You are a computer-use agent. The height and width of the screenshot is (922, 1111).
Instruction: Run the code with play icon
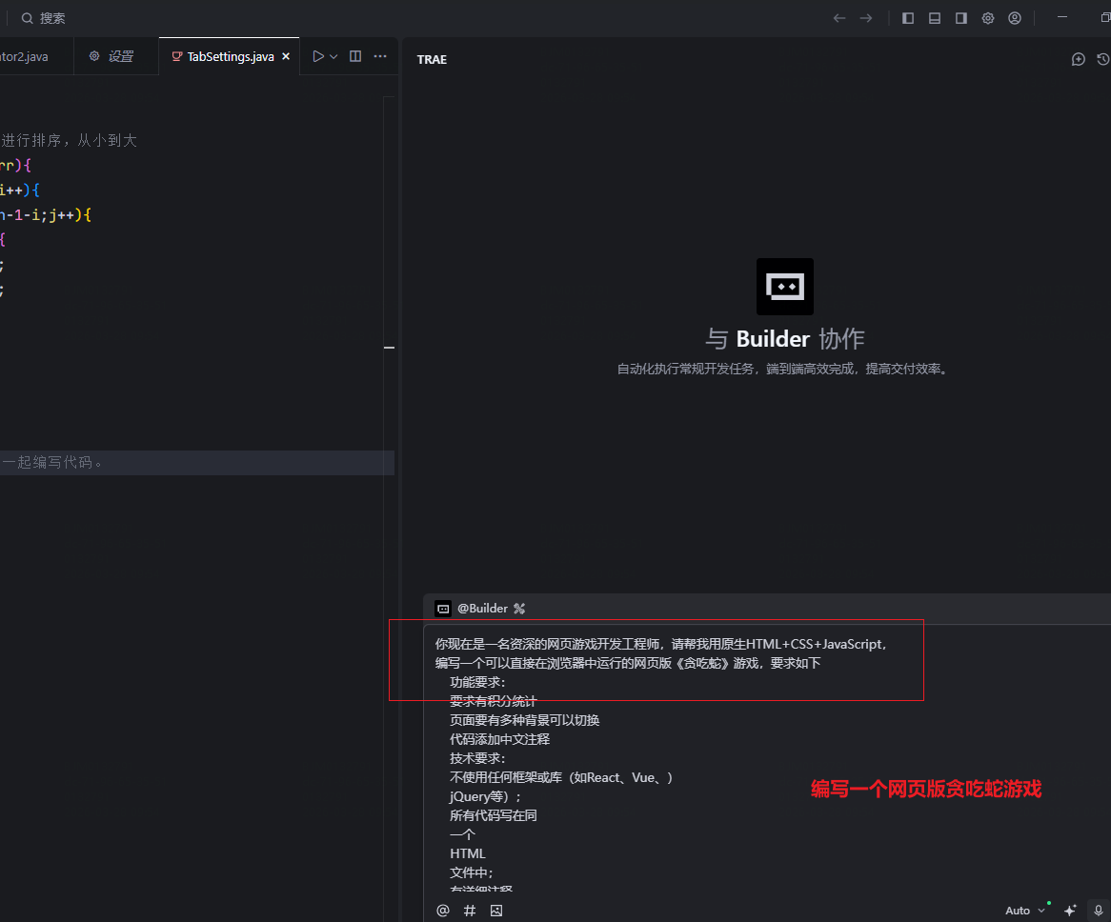pos(318,56)
